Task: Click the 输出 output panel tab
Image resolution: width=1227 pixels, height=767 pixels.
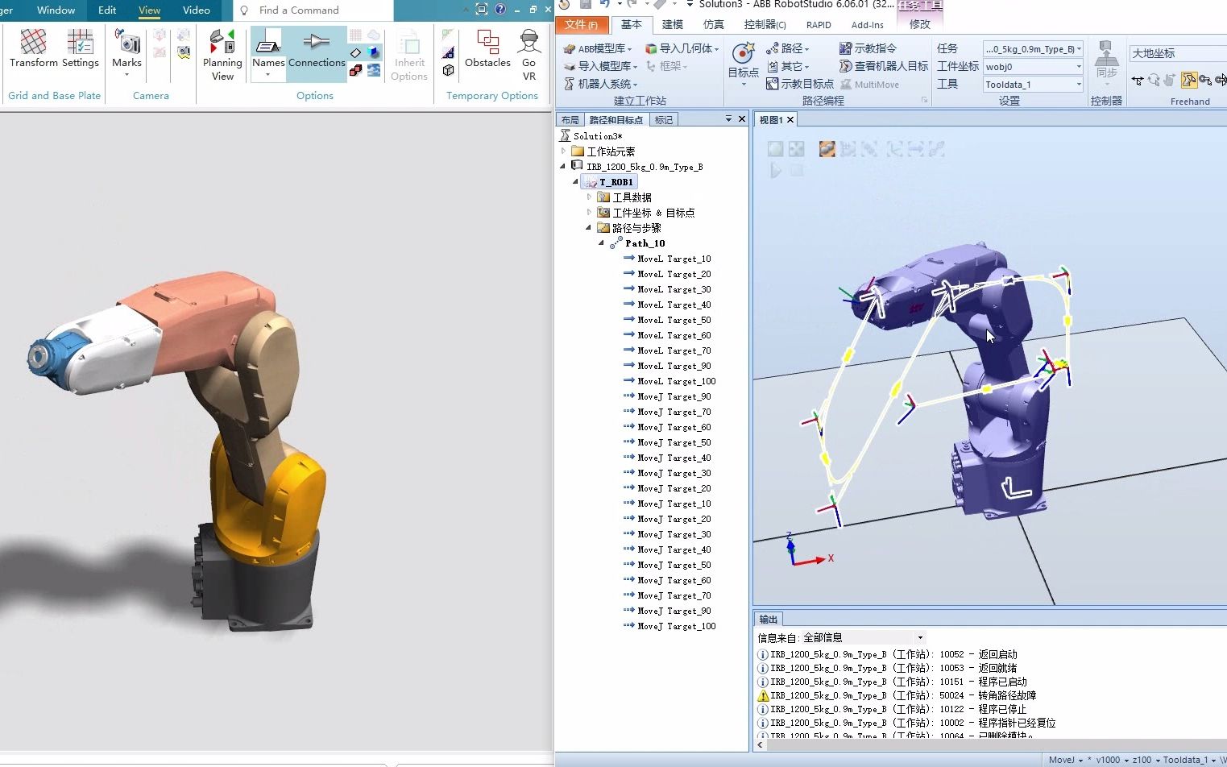Action: tap(769, 619)
